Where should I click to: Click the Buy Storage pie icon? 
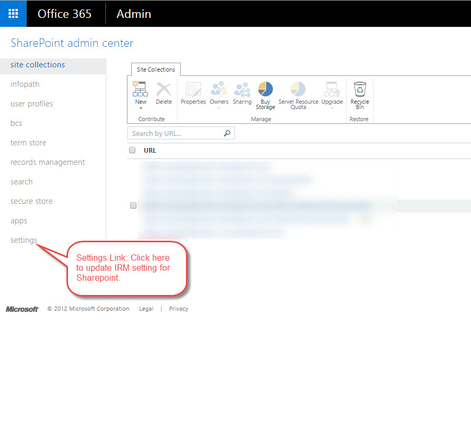pyautogui.click(x=265, y=89)
